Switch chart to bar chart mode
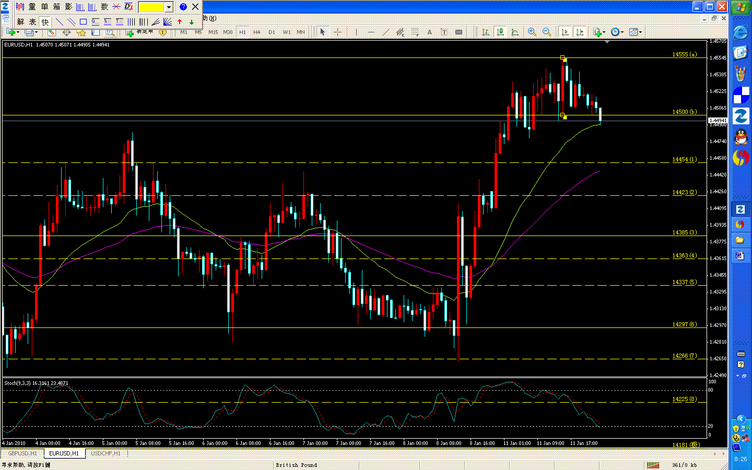Screen dimensions: 752x470 pos(486,32)
